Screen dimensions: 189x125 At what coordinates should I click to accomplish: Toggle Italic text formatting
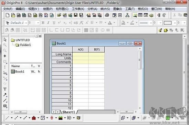point(48,23)
